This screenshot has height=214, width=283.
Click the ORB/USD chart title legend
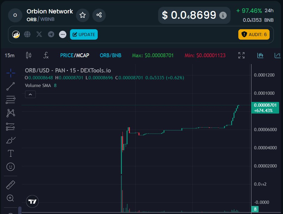68,70
